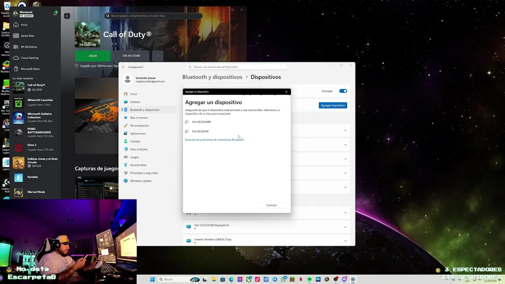This screenshot has height=284, width=505.
Task: Select Marvel Rivals in recent list
Action: [x=36, y=192]
